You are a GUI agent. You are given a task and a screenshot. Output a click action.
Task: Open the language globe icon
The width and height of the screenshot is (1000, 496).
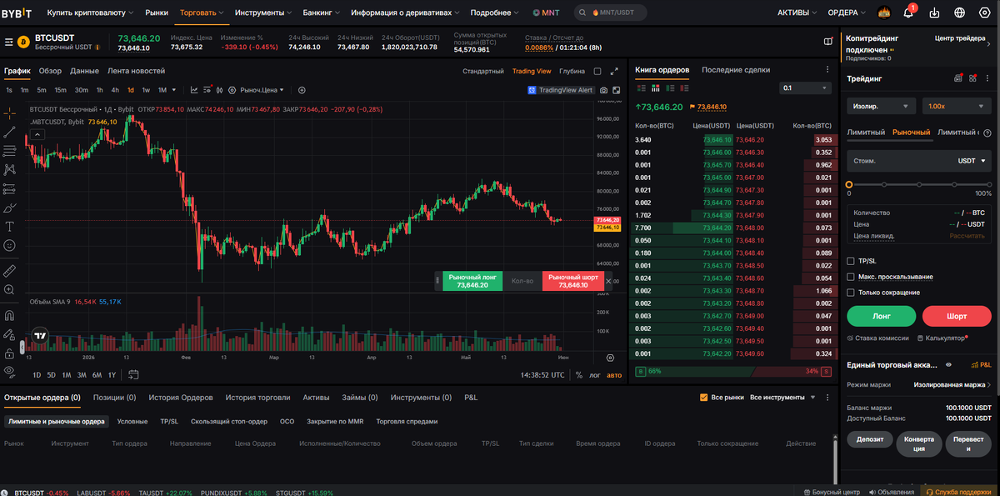pos(960,13)
